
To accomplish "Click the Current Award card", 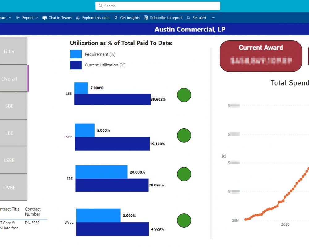I will pos(261,56).
